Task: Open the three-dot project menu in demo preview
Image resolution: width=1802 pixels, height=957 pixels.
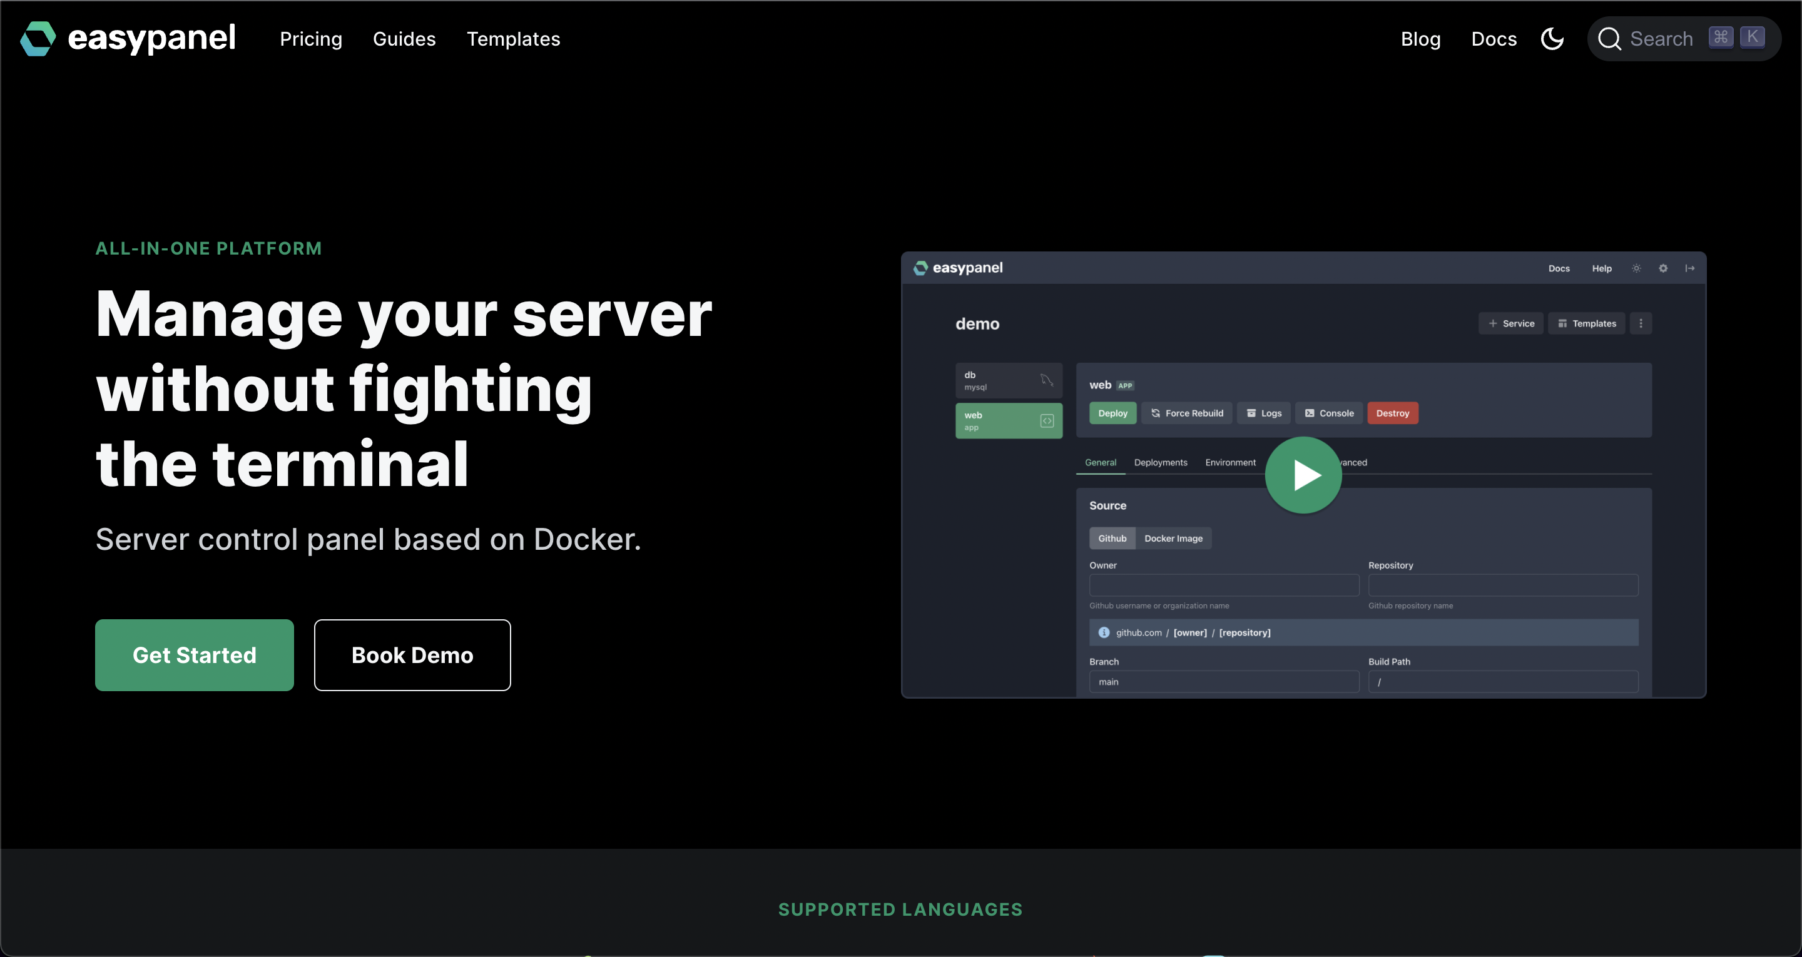Action: point(1641,323)
